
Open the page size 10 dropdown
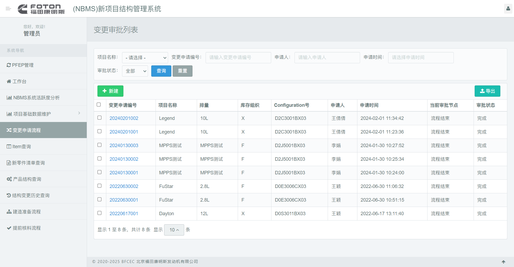(x=174, y=230)
